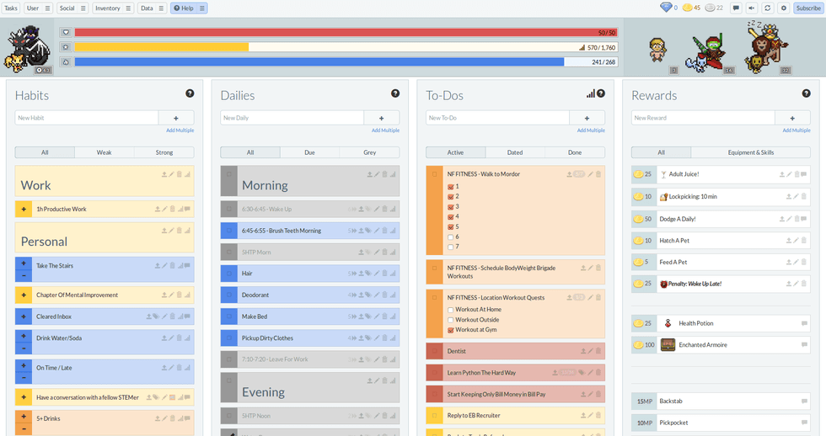Click the To-Dos bar chart icon
Screen dimensions: 826x436
pyautogui.click(x=590, y=93)
